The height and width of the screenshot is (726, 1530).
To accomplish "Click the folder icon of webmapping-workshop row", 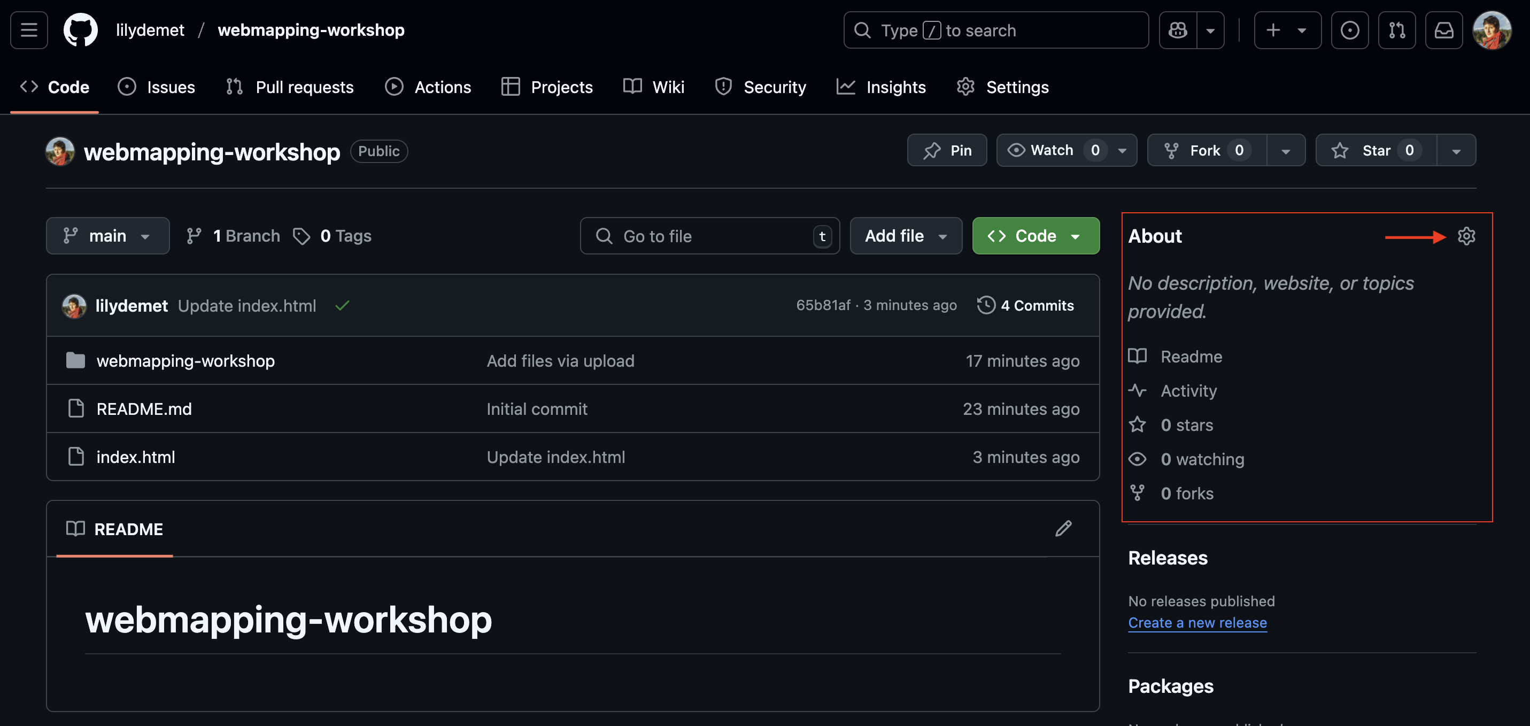I will 75,360.
